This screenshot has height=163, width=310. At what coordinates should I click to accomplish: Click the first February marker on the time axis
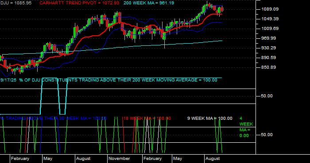(x=20, y=159)
